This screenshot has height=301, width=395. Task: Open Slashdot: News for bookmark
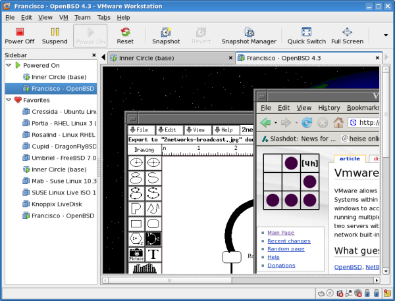pos(299,139)
